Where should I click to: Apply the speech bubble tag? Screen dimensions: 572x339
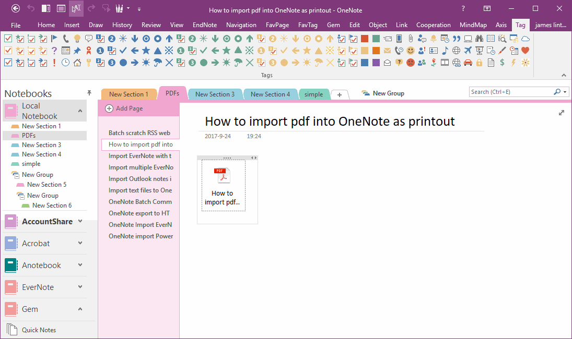[x=89, y=39]
